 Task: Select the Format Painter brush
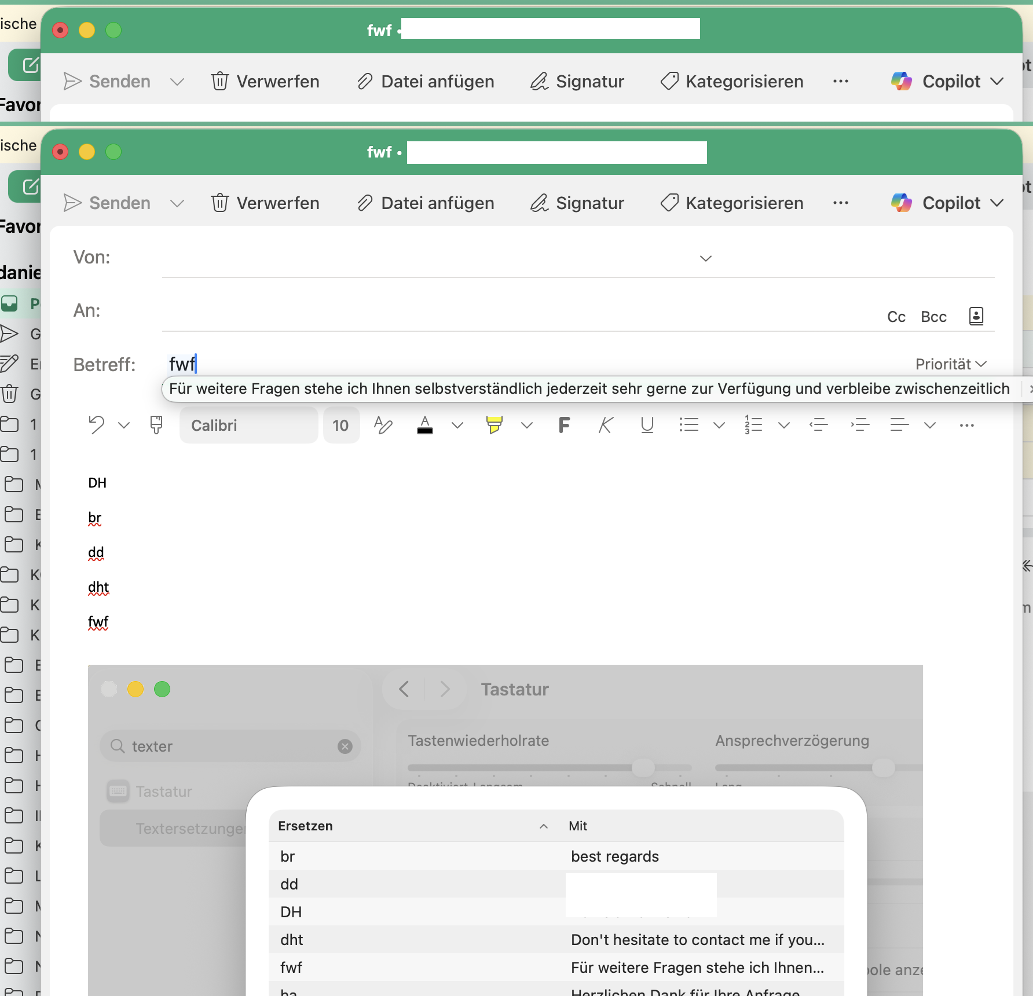pyautogui.click(x=156, y=425)
